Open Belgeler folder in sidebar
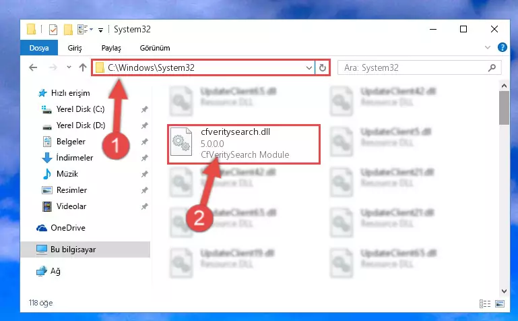 64,142
